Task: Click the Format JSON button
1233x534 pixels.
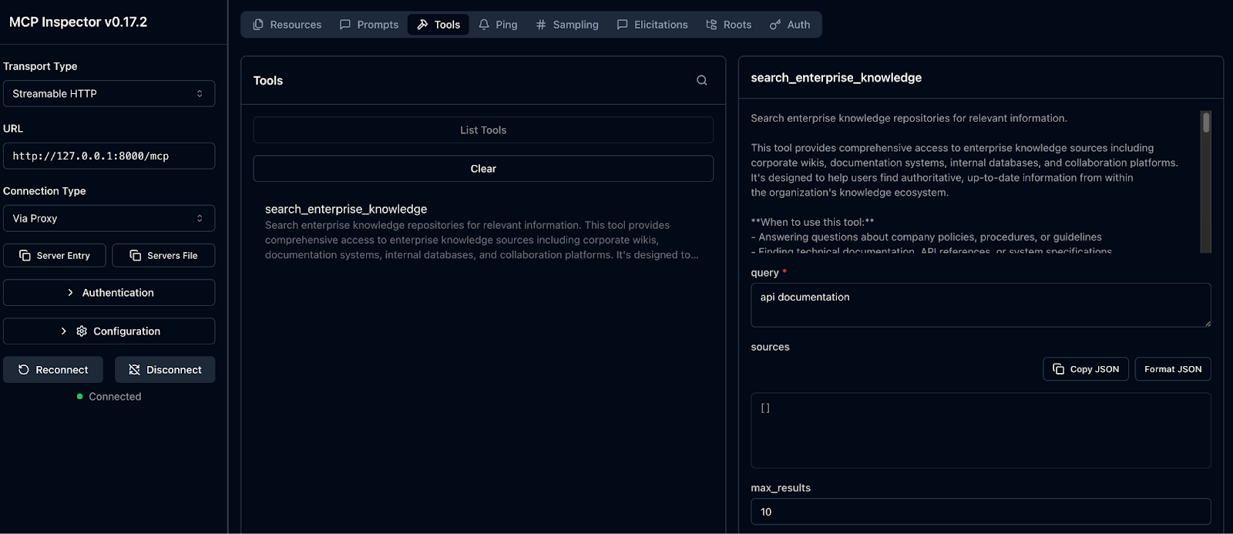Action: coord(1173,369)
